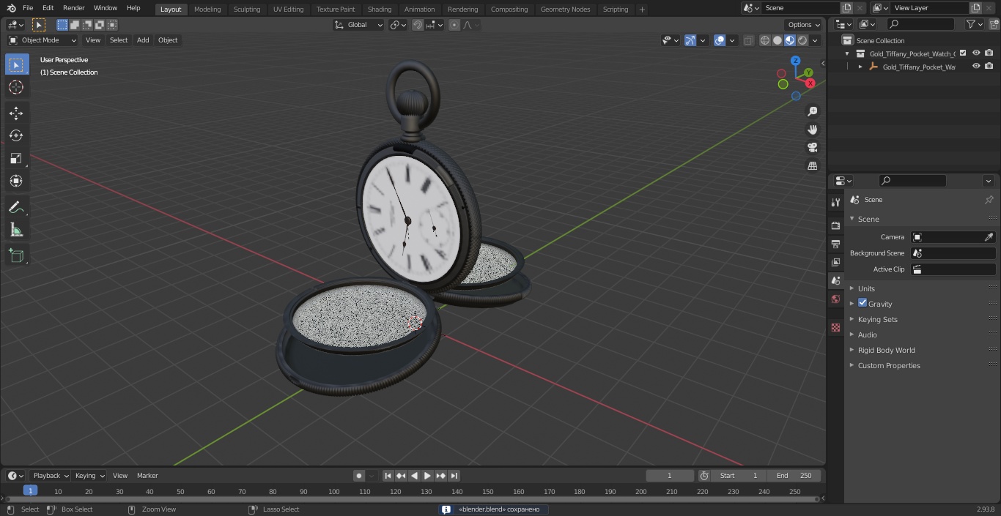1001x516 pixels.
Task: Open the World properties tab
Action: coord(835,299)
